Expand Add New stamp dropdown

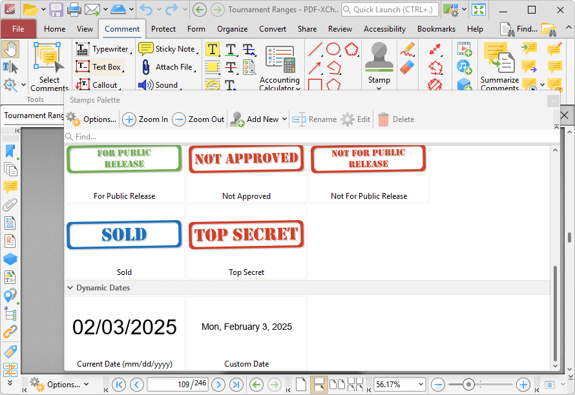(x=284, y=119)
